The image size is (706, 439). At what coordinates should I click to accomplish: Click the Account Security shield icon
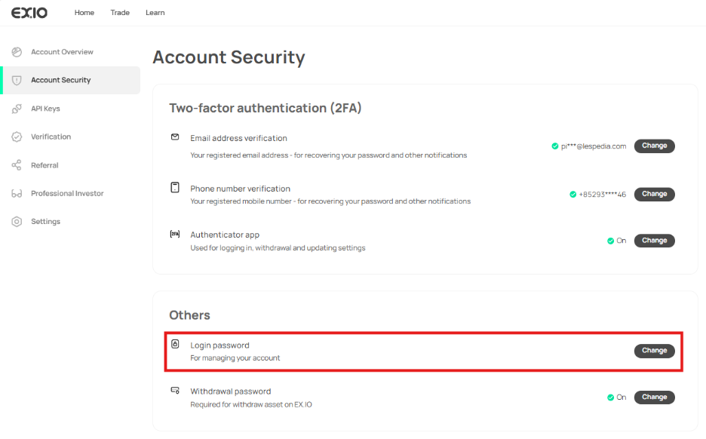pos(17,80)
